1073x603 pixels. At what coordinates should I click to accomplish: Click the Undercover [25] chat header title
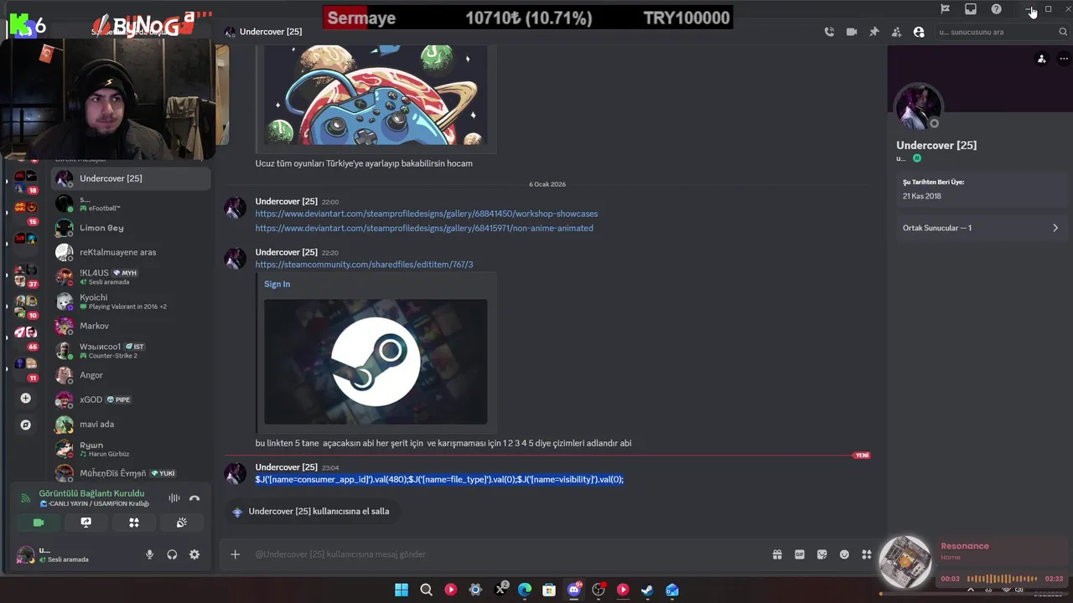click(x=271, y=32)
